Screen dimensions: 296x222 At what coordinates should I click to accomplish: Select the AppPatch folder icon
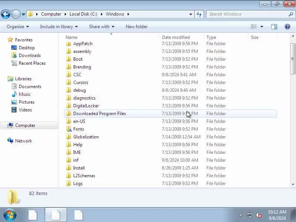point(69,44)
